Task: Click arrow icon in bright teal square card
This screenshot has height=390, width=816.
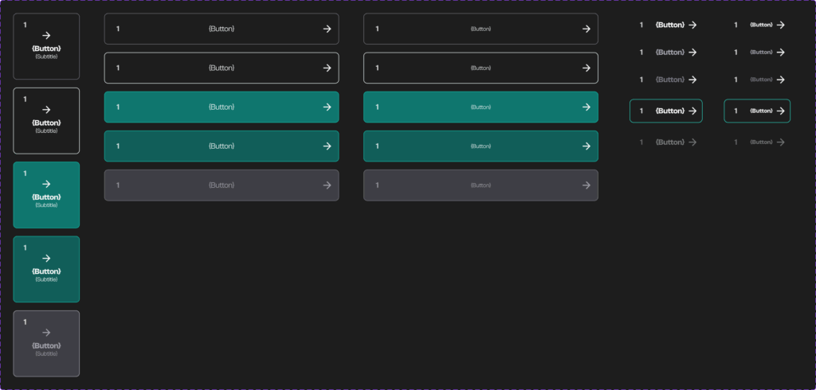Action: tap(46, 184)
